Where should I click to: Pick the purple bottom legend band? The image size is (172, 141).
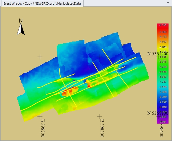[163, 122]
